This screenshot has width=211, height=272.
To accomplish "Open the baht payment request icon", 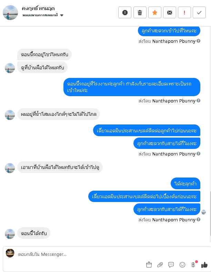I will click(193, 265).
